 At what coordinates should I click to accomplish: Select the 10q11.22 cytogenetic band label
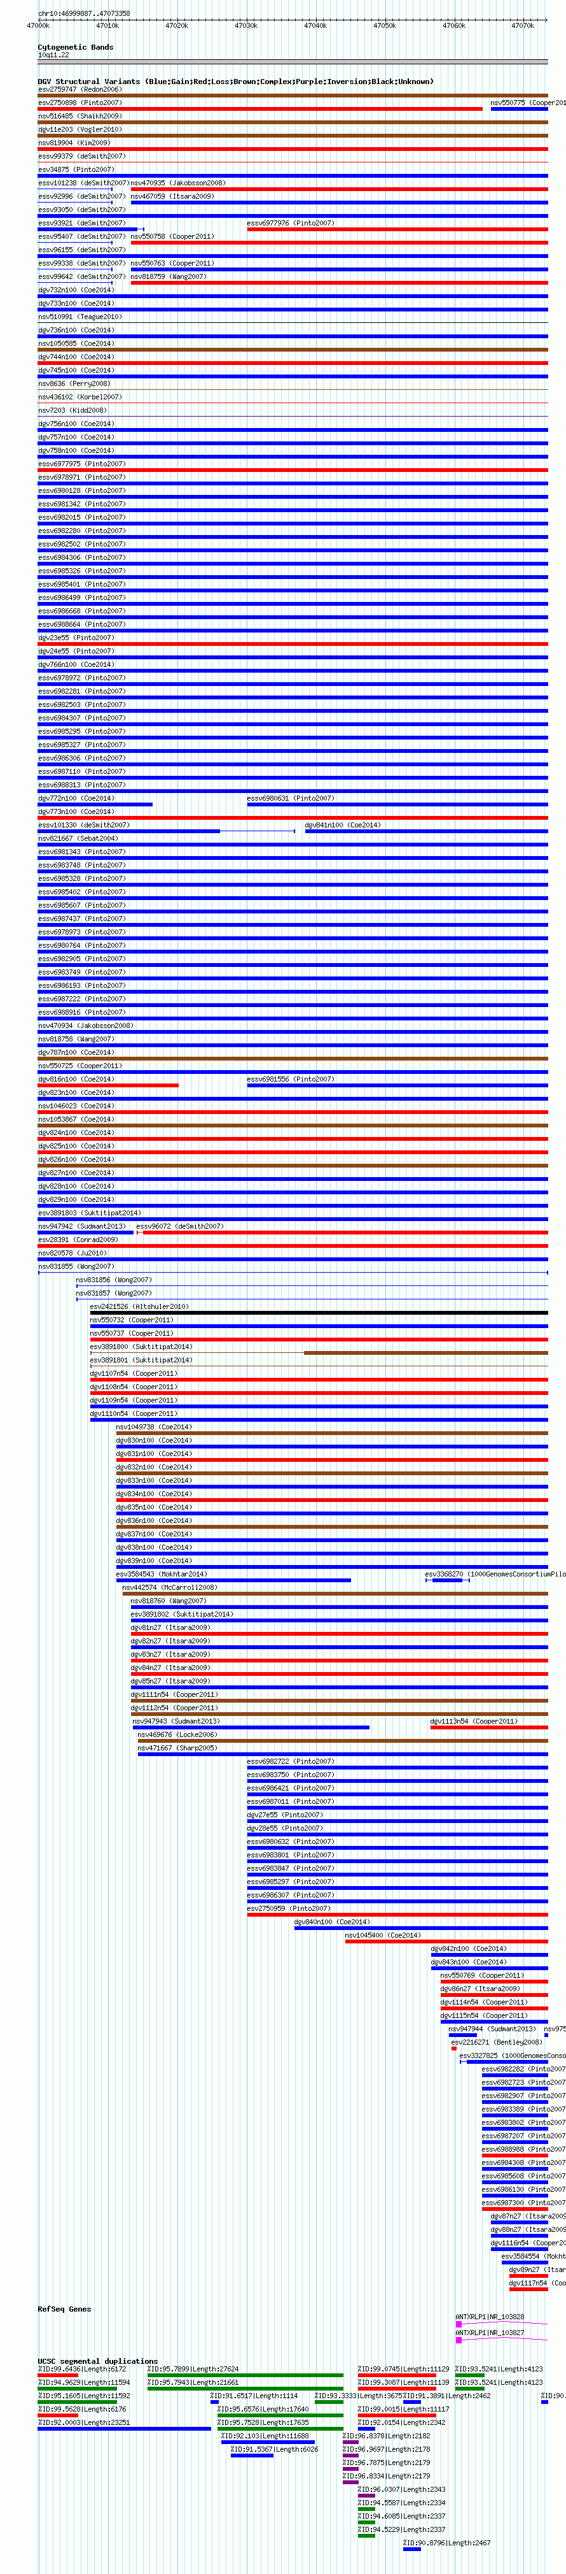click(54, 55)
